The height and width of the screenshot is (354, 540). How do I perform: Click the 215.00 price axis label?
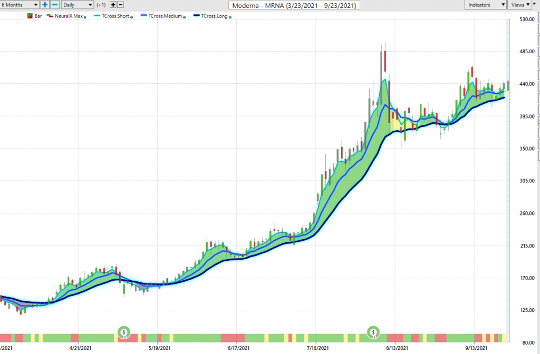click(x=527, y=245)
